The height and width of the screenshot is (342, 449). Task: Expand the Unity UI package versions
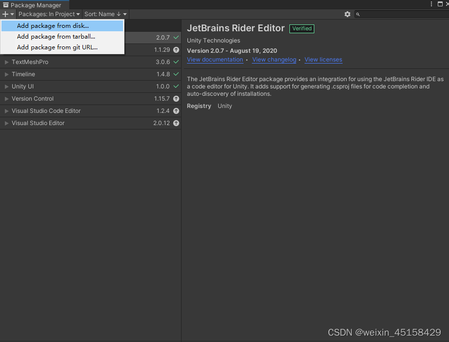(x=6, y=86)
